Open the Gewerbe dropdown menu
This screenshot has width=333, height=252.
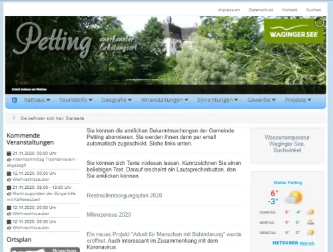(x=261, y=100)
